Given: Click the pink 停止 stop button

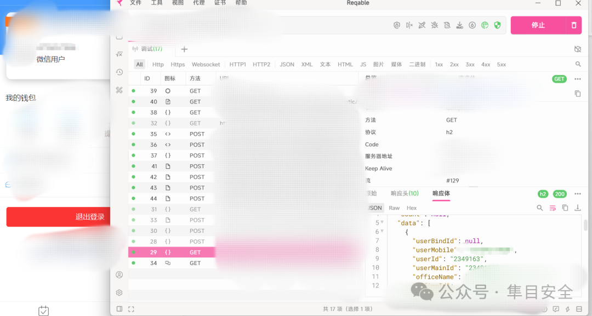Looking at the screenshot, I should [538, 25].
